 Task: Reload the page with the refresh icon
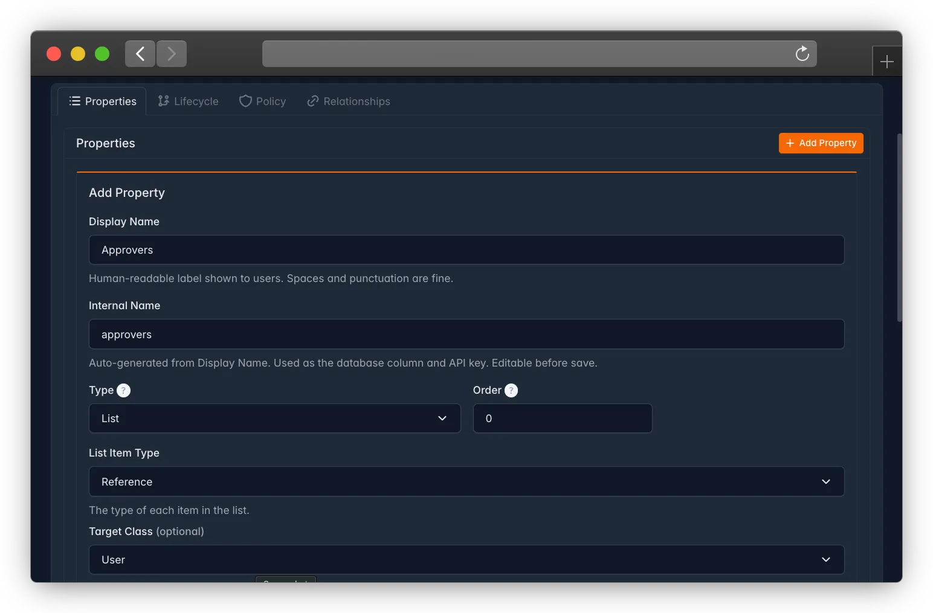coord(802,54)
